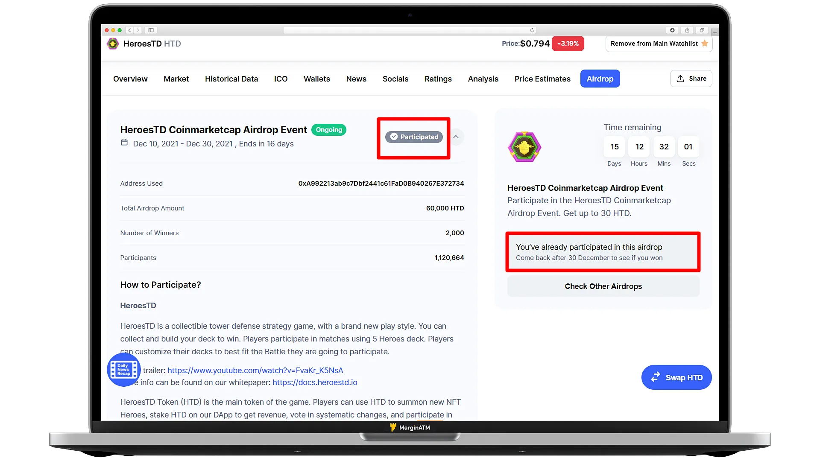
Task: Switch to the Socials tab
Action: click(x=395, y=79)
